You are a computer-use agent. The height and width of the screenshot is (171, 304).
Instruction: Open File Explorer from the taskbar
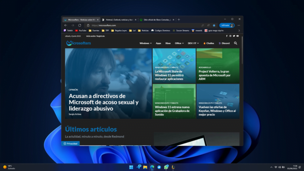pyautogui.click(x=145, y=167)
